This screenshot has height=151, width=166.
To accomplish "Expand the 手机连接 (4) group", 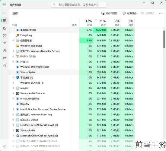I will [13, 77].
